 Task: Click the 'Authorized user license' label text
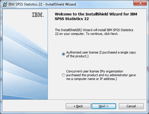[x=101, y=54]
